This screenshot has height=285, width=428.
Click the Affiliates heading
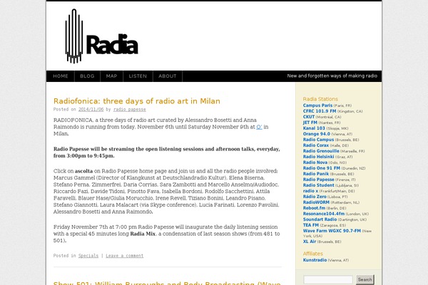pyautogui.click(x=313, y=254)
